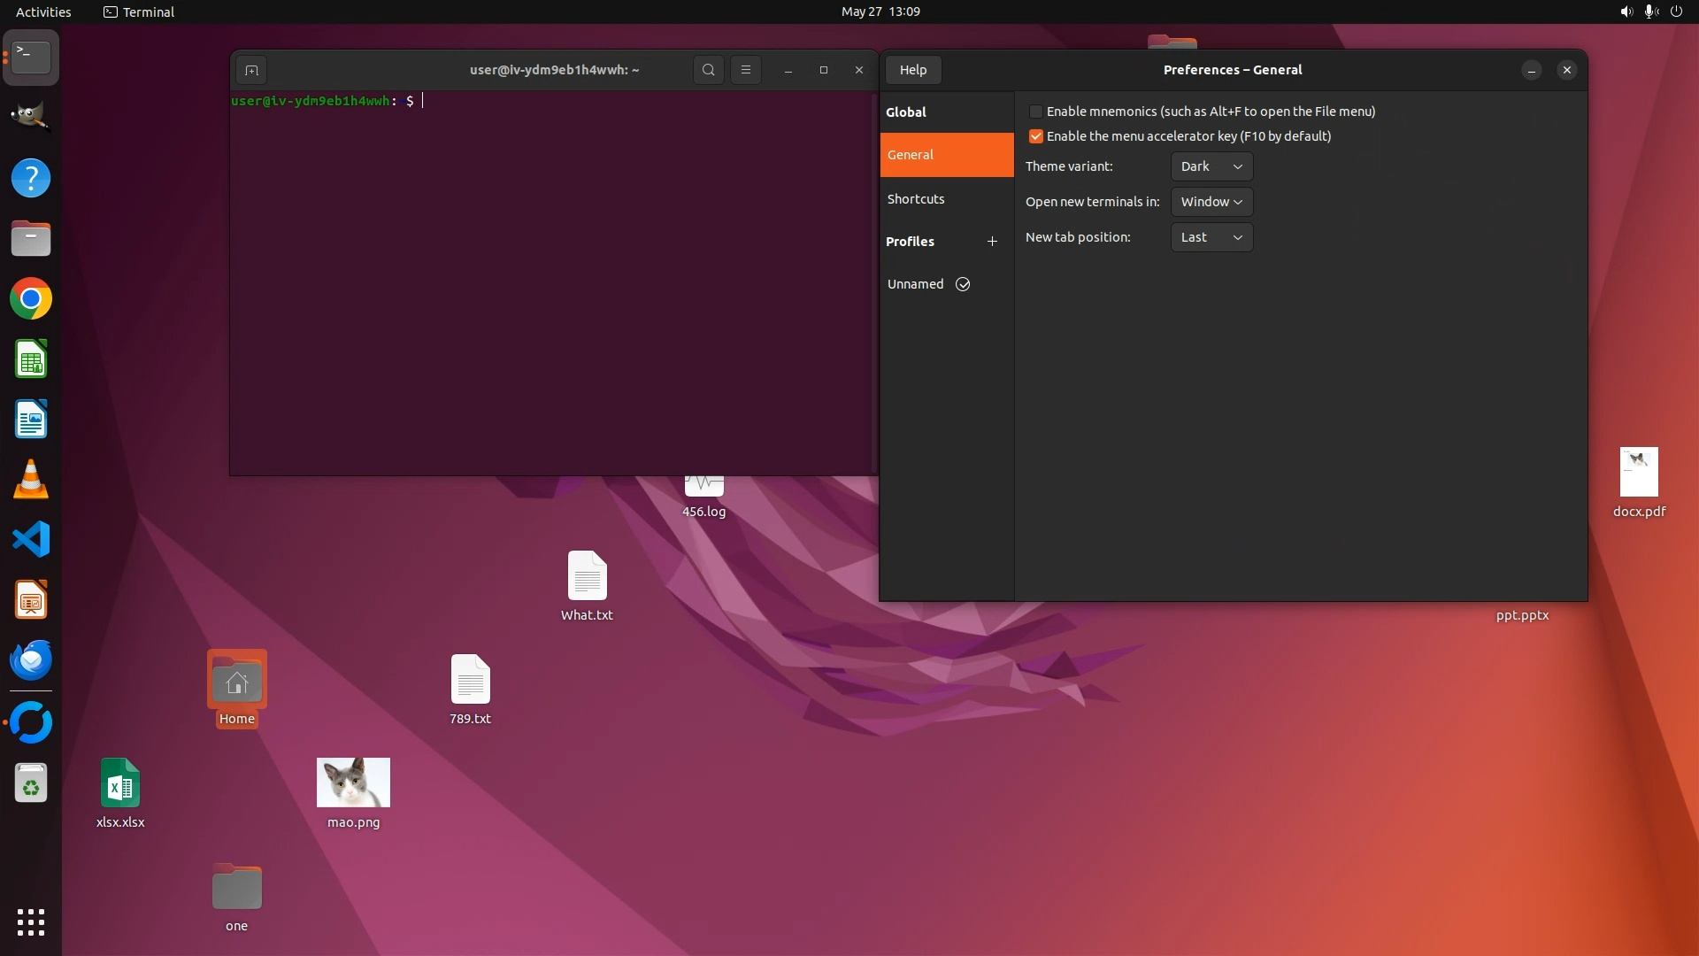
Task: Disable the menu accelerator key checkbox
Action: click(1035, 136)
